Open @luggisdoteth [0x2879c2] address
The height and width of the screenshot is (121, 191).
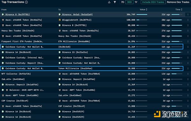tap(77, 20)
